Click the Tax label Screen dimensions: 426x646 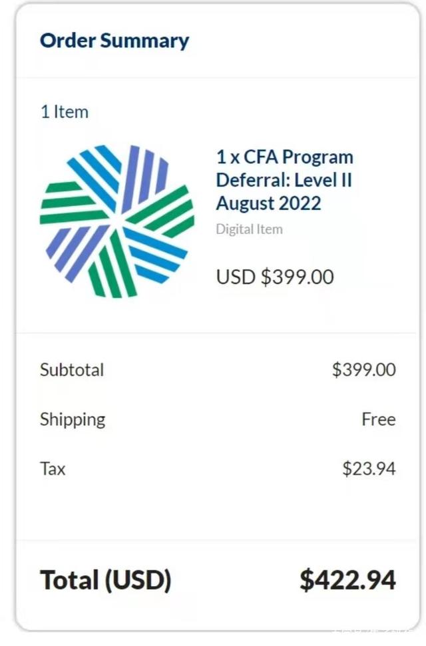coord(53,469)
